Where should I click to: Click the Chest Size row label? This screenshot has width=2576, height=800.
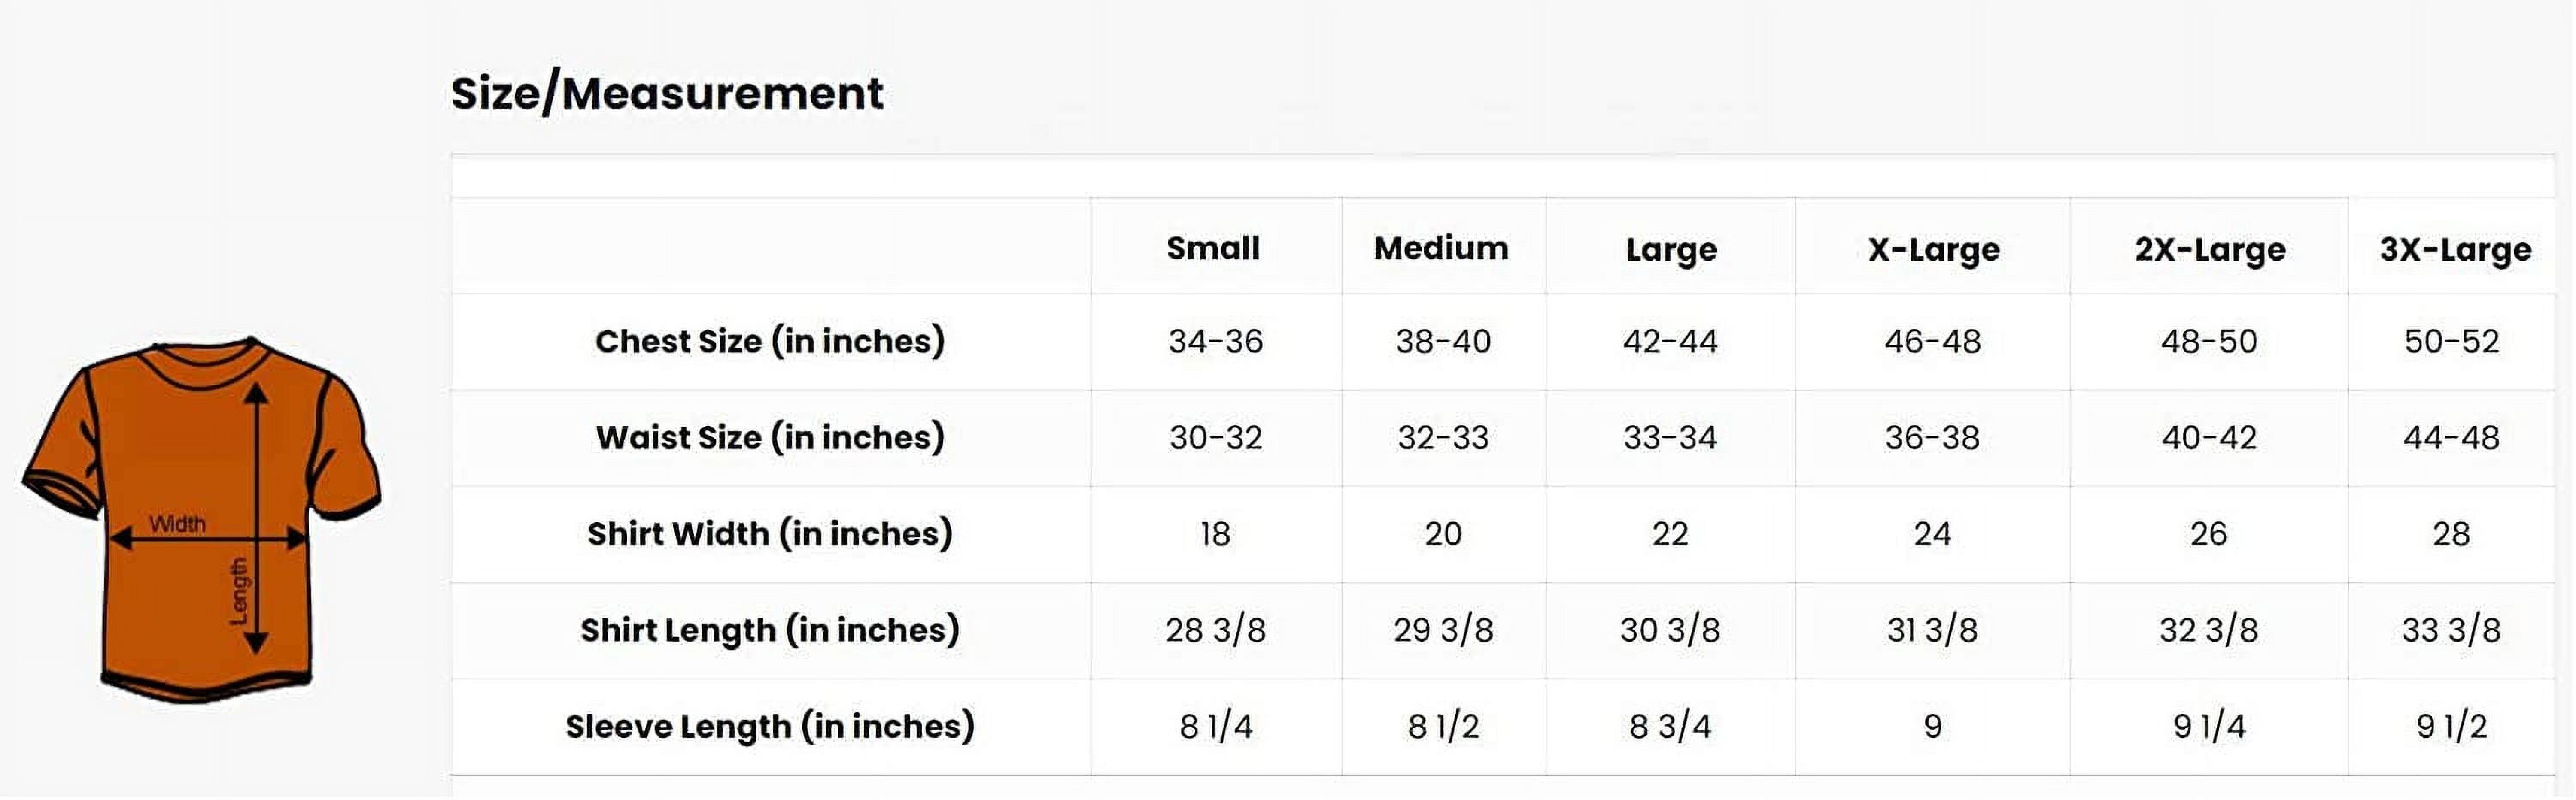(770, 342)
